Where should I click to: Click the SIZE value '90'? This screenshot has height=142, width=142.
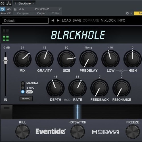click(x=66, y=47)
